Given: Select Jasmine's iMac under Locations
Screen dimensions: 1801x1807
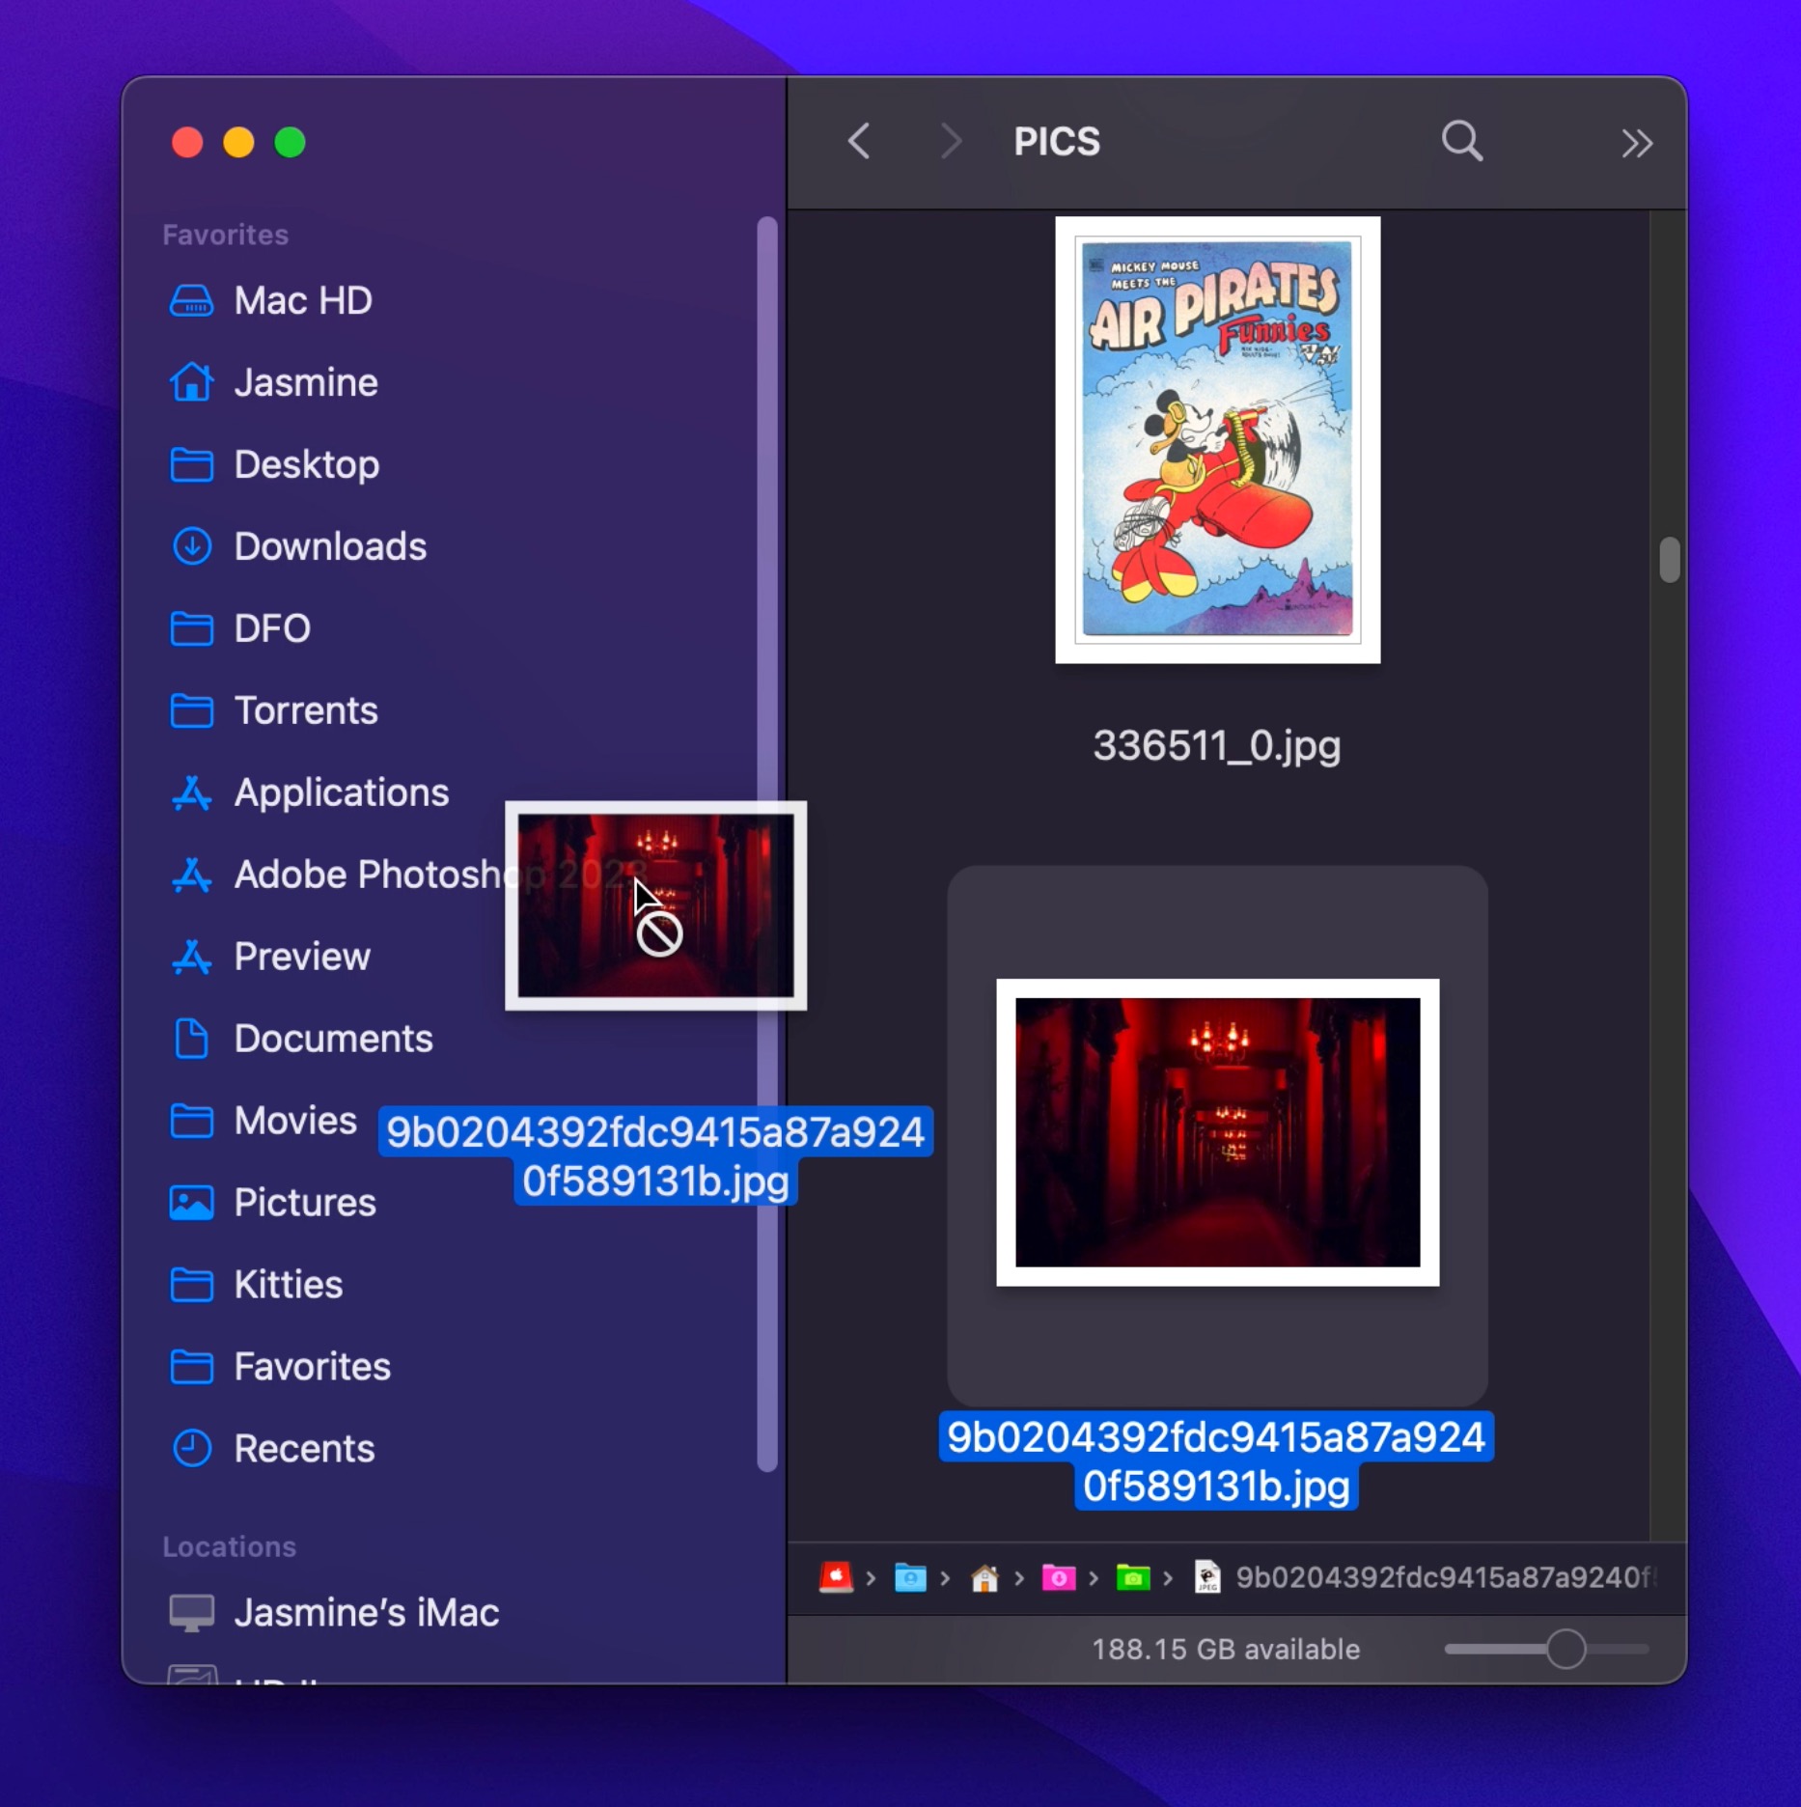Looking at the screenshot, I should [x=334, y=1613].
